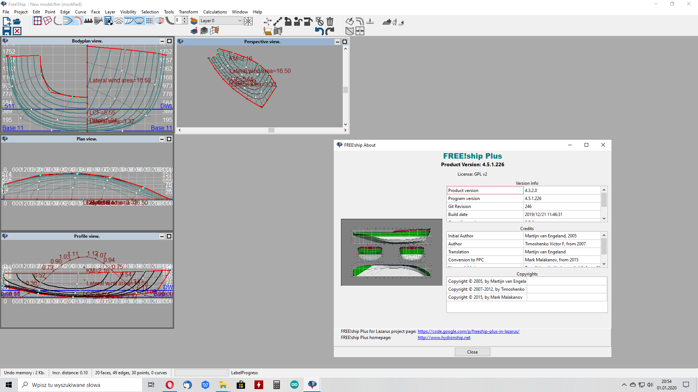Click the edge collapse arrows icon
Image resolution: width=698 pixels, height=392 pixels.
360,31
